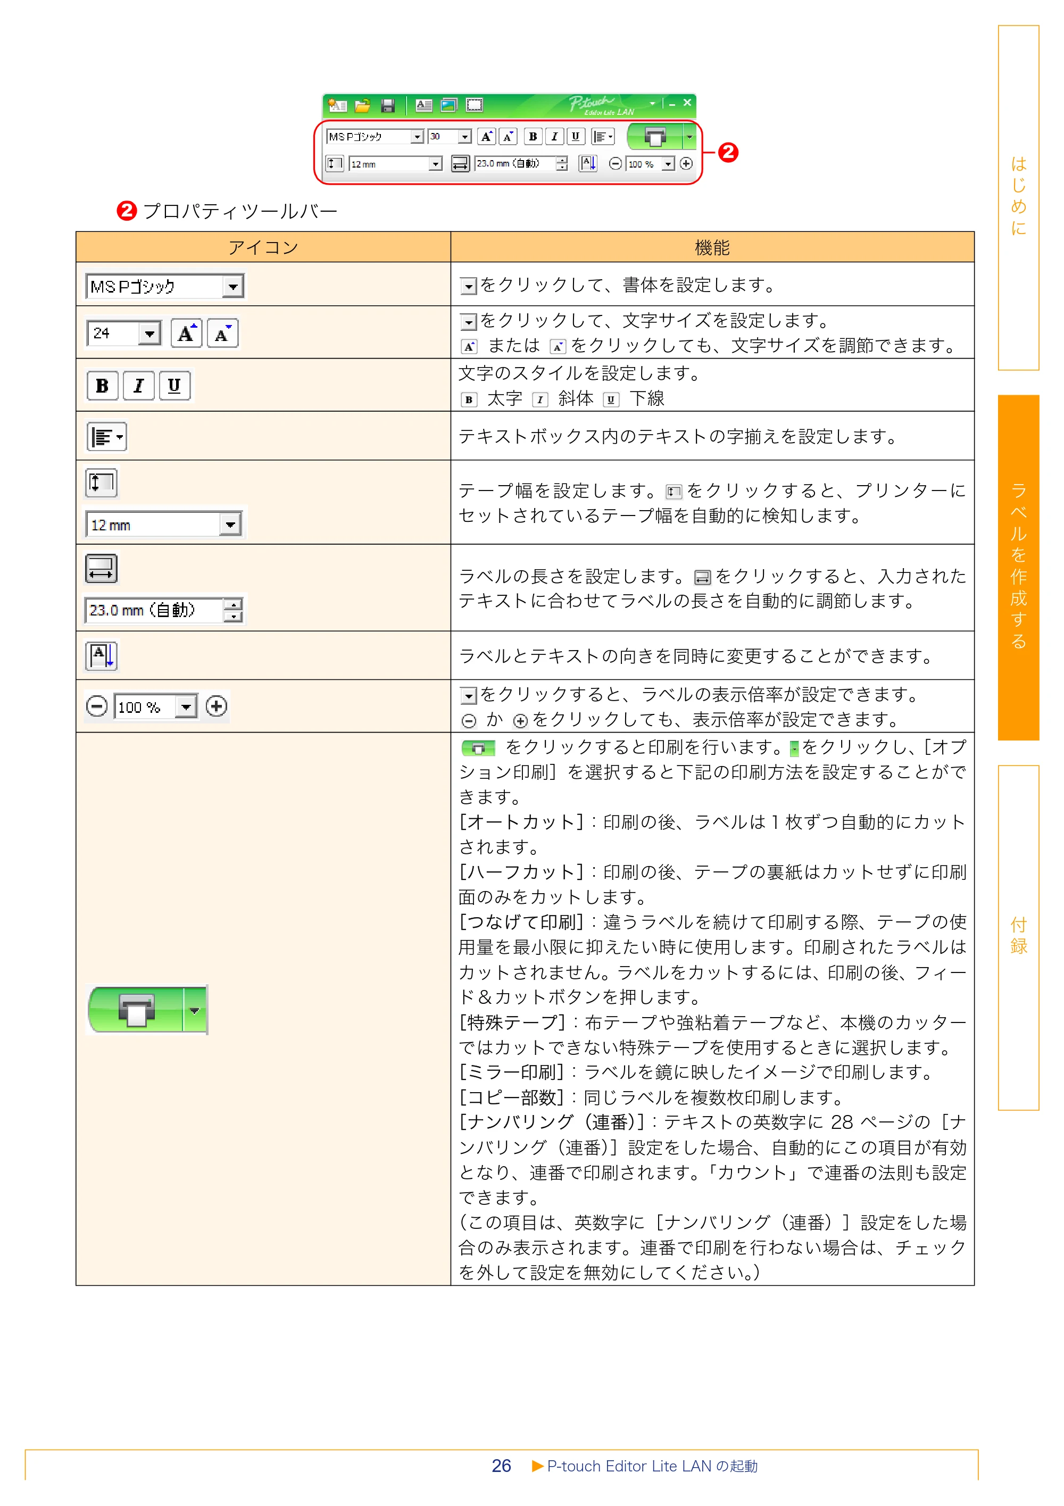Image resolution: width=1064 pixels, height=1506 pixels.
Task: Click the large 23.0 mm (自動) length stepper in the table
Action: tap(233, 610)
